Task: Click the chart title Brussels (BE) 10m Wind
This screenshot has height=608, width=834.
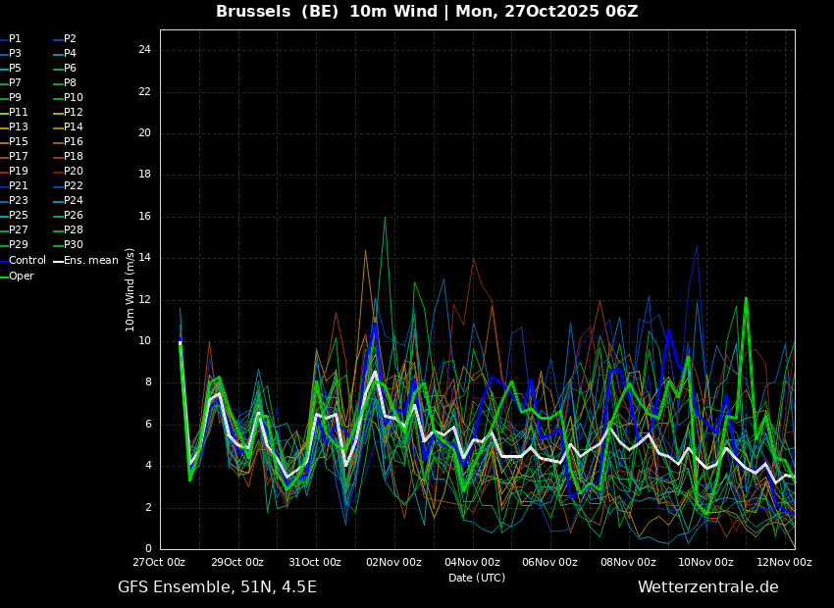Action: click(x=327, y=11)
